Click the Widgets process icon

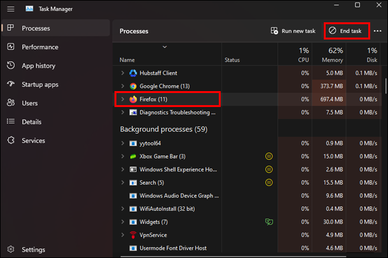point(133,222)
